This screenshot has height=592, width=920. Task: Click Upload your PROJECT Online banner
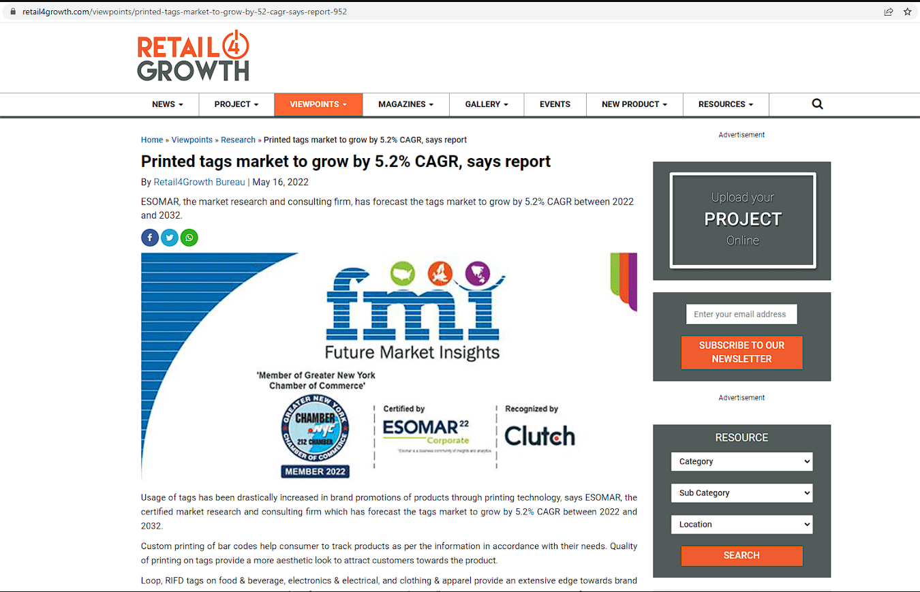(x=742, y=219)
